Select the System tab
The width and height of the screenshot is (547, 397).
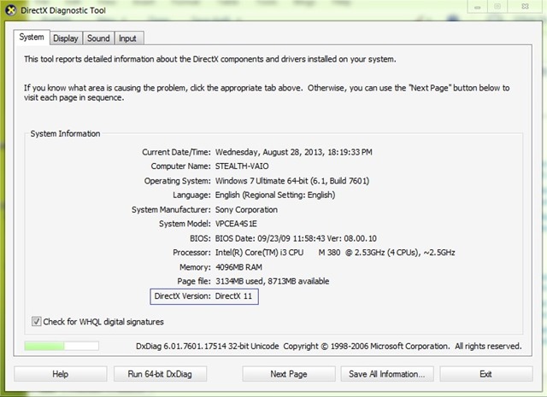click(x=32, y=38)
